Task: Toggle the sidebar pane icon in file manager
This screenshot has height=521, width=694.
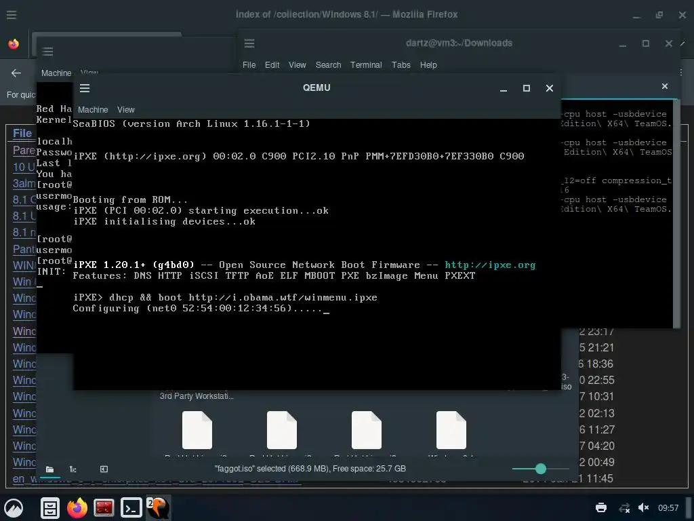Action: pos(104,469)
